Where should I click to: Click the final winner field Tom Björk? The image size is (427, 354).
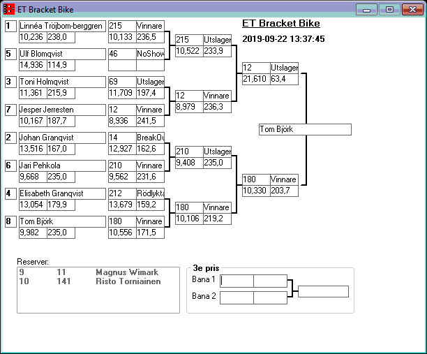coord(304,129)
